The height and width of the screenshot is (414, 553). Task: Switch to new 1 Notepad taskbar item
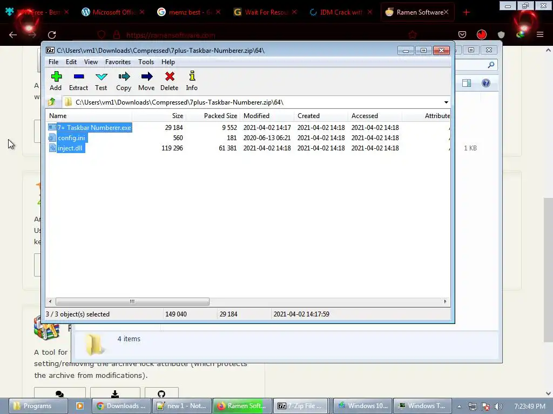(181, 406)
